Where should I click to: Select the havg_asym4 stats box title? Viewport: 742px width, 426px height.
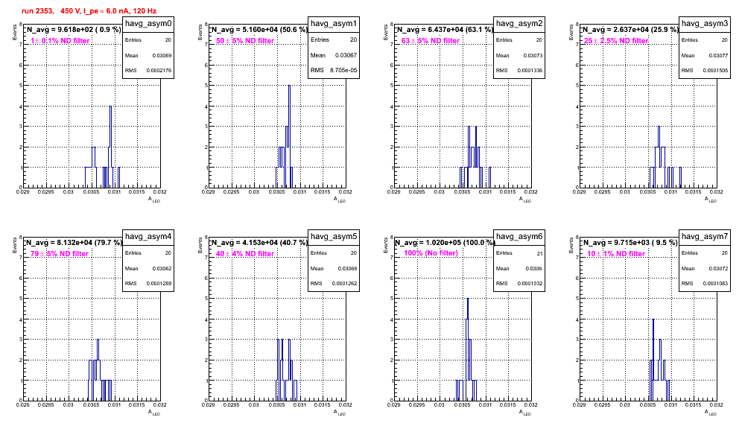148,237
